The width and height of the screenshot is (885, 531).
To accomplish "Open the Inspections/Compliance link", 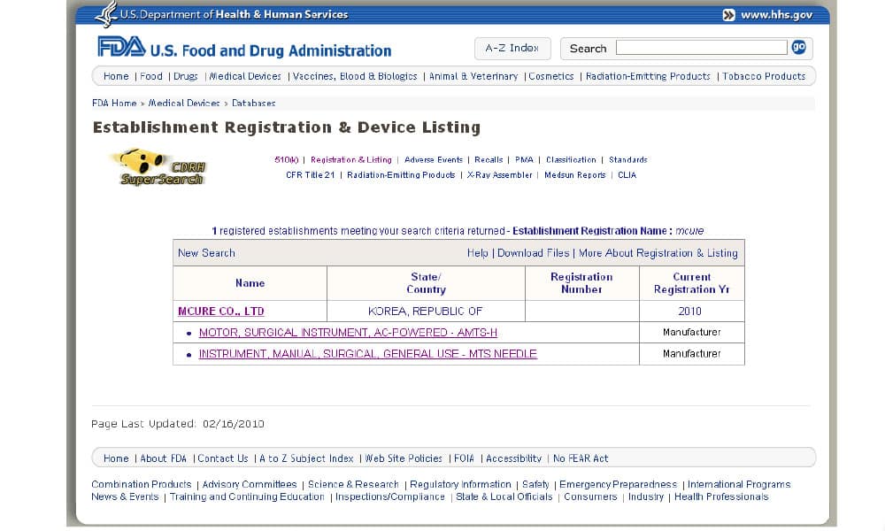I will (390, 497).
